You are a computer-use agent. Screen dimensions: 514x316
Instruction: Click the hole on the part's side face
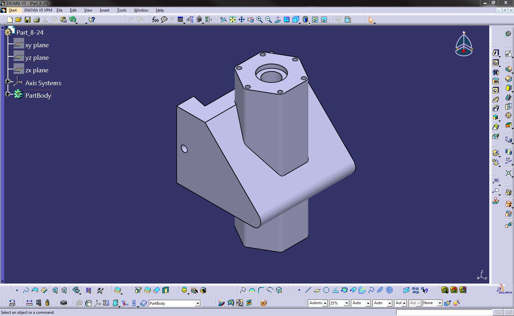point(184,149)
